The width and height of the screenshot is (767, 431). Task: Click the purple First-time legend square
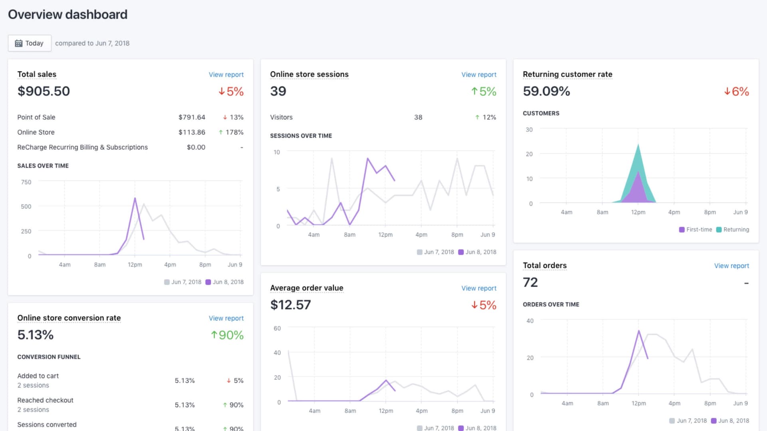(x=681, y=229)
